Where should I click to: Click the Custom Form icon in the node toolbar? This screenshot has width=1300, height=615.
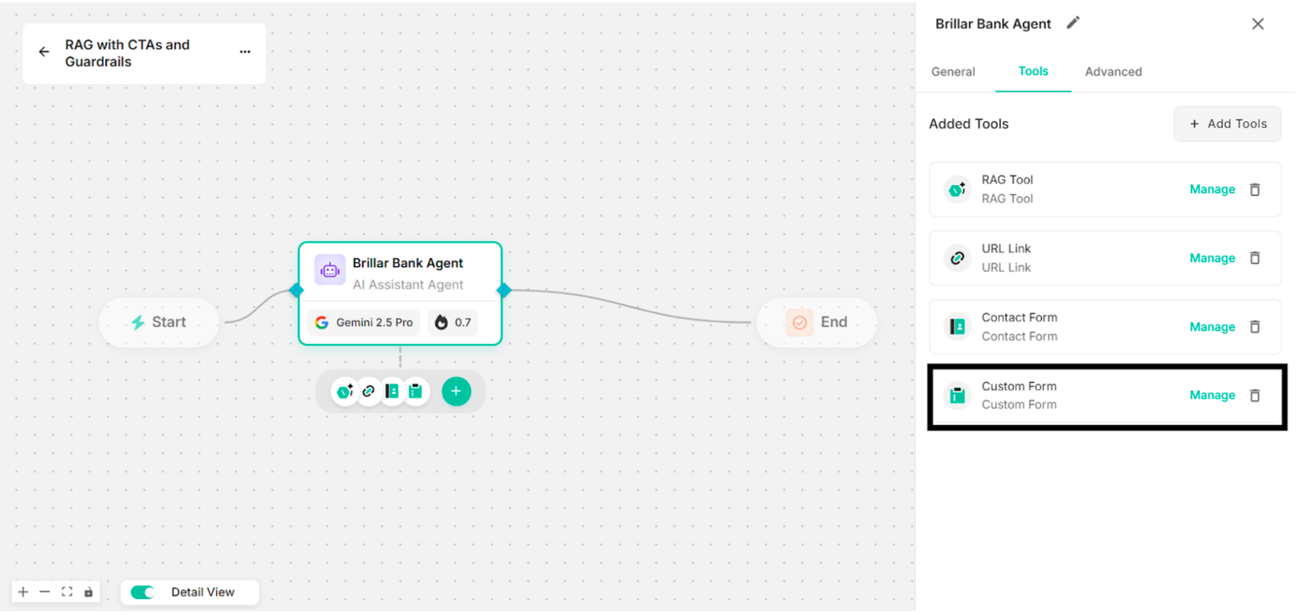click(x=416, y=391)
